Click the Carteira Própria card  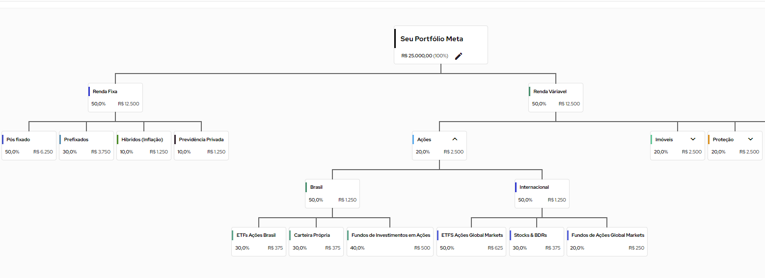316,241
